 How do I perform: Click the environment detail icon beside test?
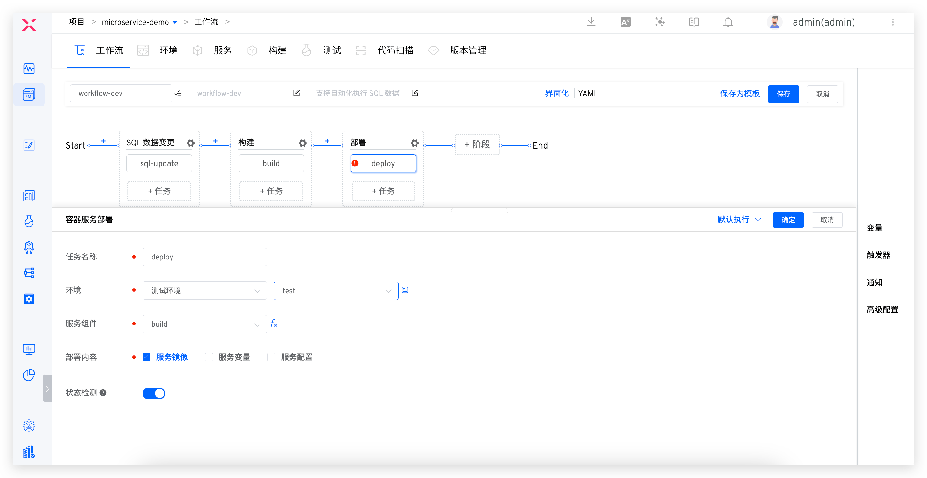405,290
